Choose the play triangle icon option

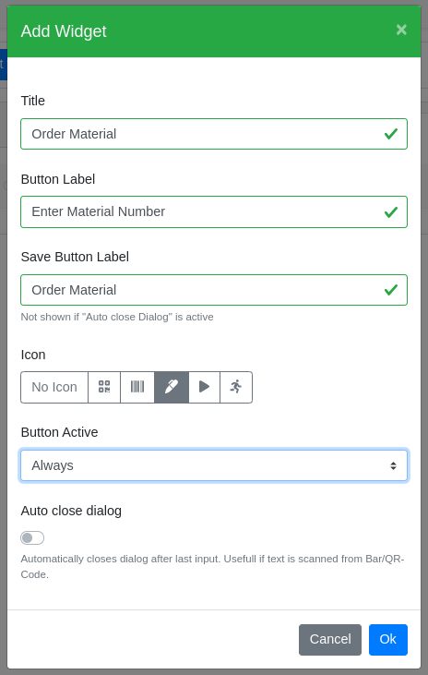coord(205,387)
